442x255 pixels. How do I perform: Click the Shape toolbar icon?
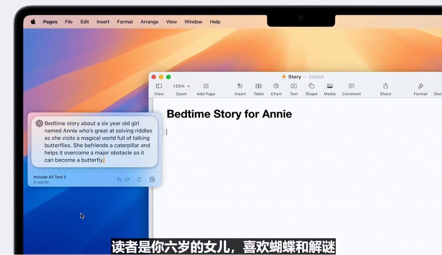[x=311, y=86]
